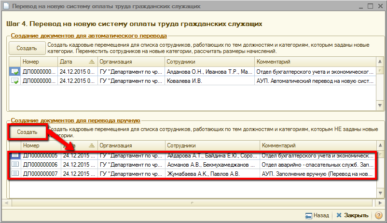The width and height of the screenshot is (387, 223).
Task: Click posted document icon in Ковалева row
Action: coord(15,81)
